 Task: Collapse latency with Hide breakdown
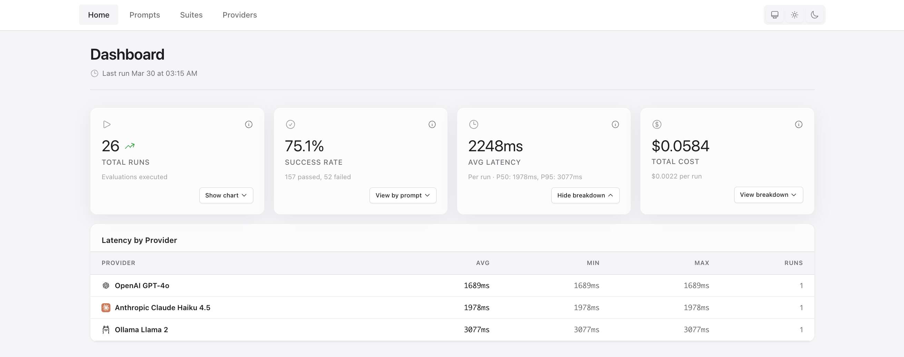pyautogui.click(x=585, y=195)
